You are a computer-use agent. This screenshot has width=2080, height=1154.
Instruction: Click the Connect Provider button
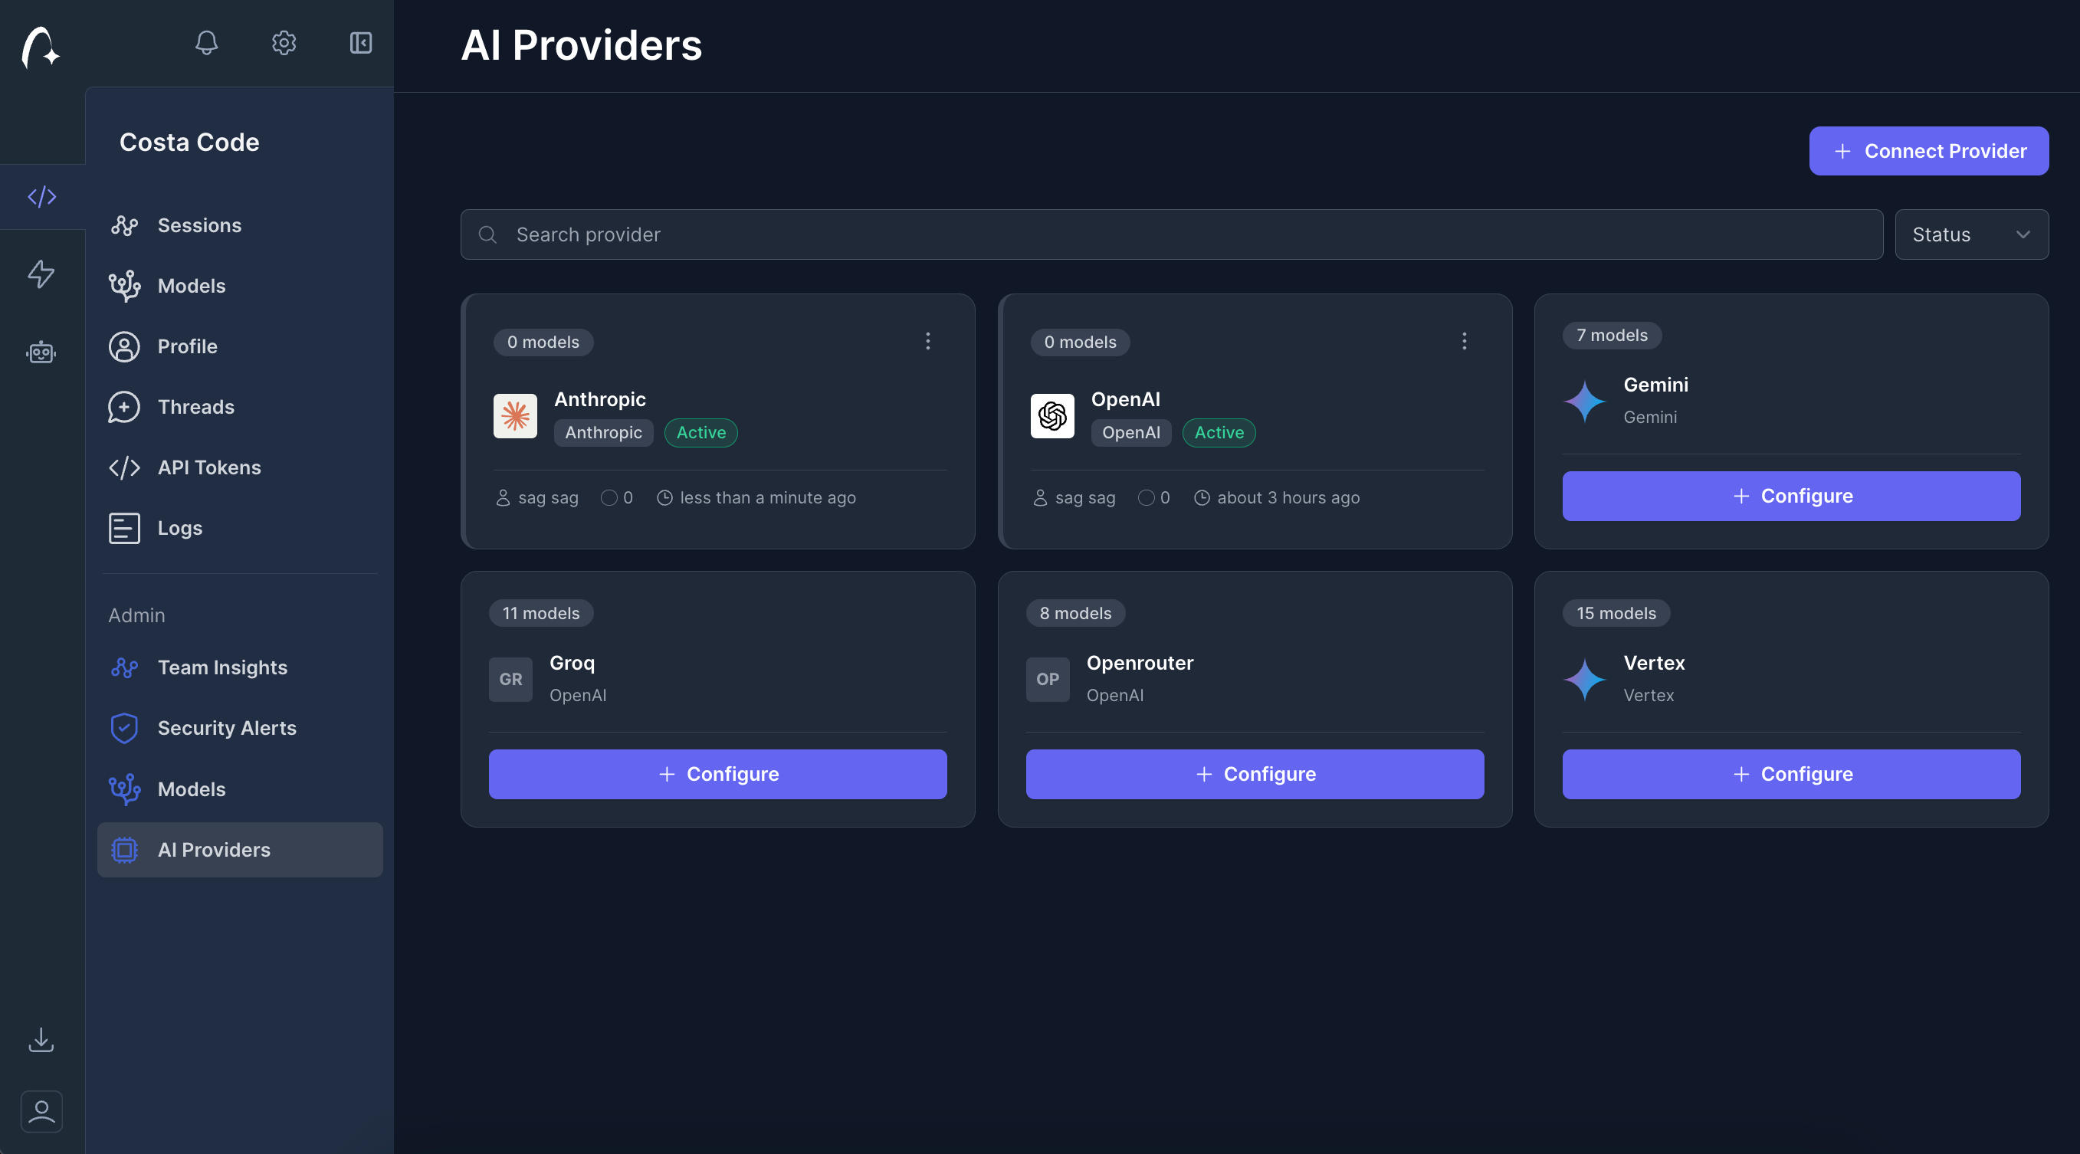click(1928, 151)
